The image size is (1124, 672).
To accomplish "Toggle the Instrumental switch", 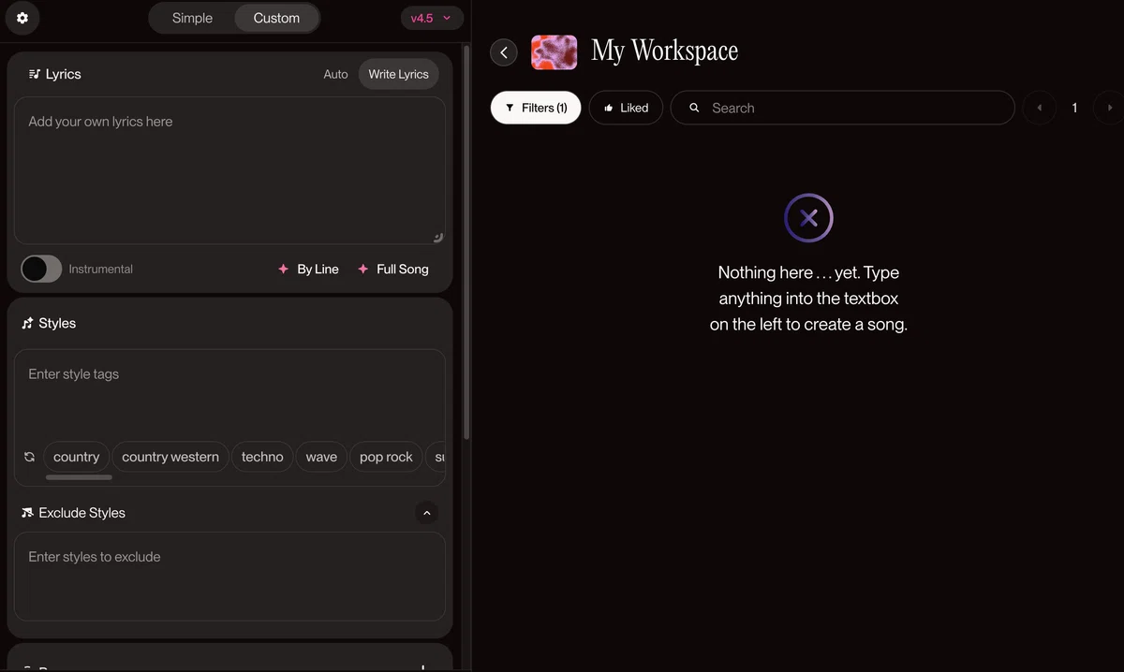I will click(x=41, y=269).
